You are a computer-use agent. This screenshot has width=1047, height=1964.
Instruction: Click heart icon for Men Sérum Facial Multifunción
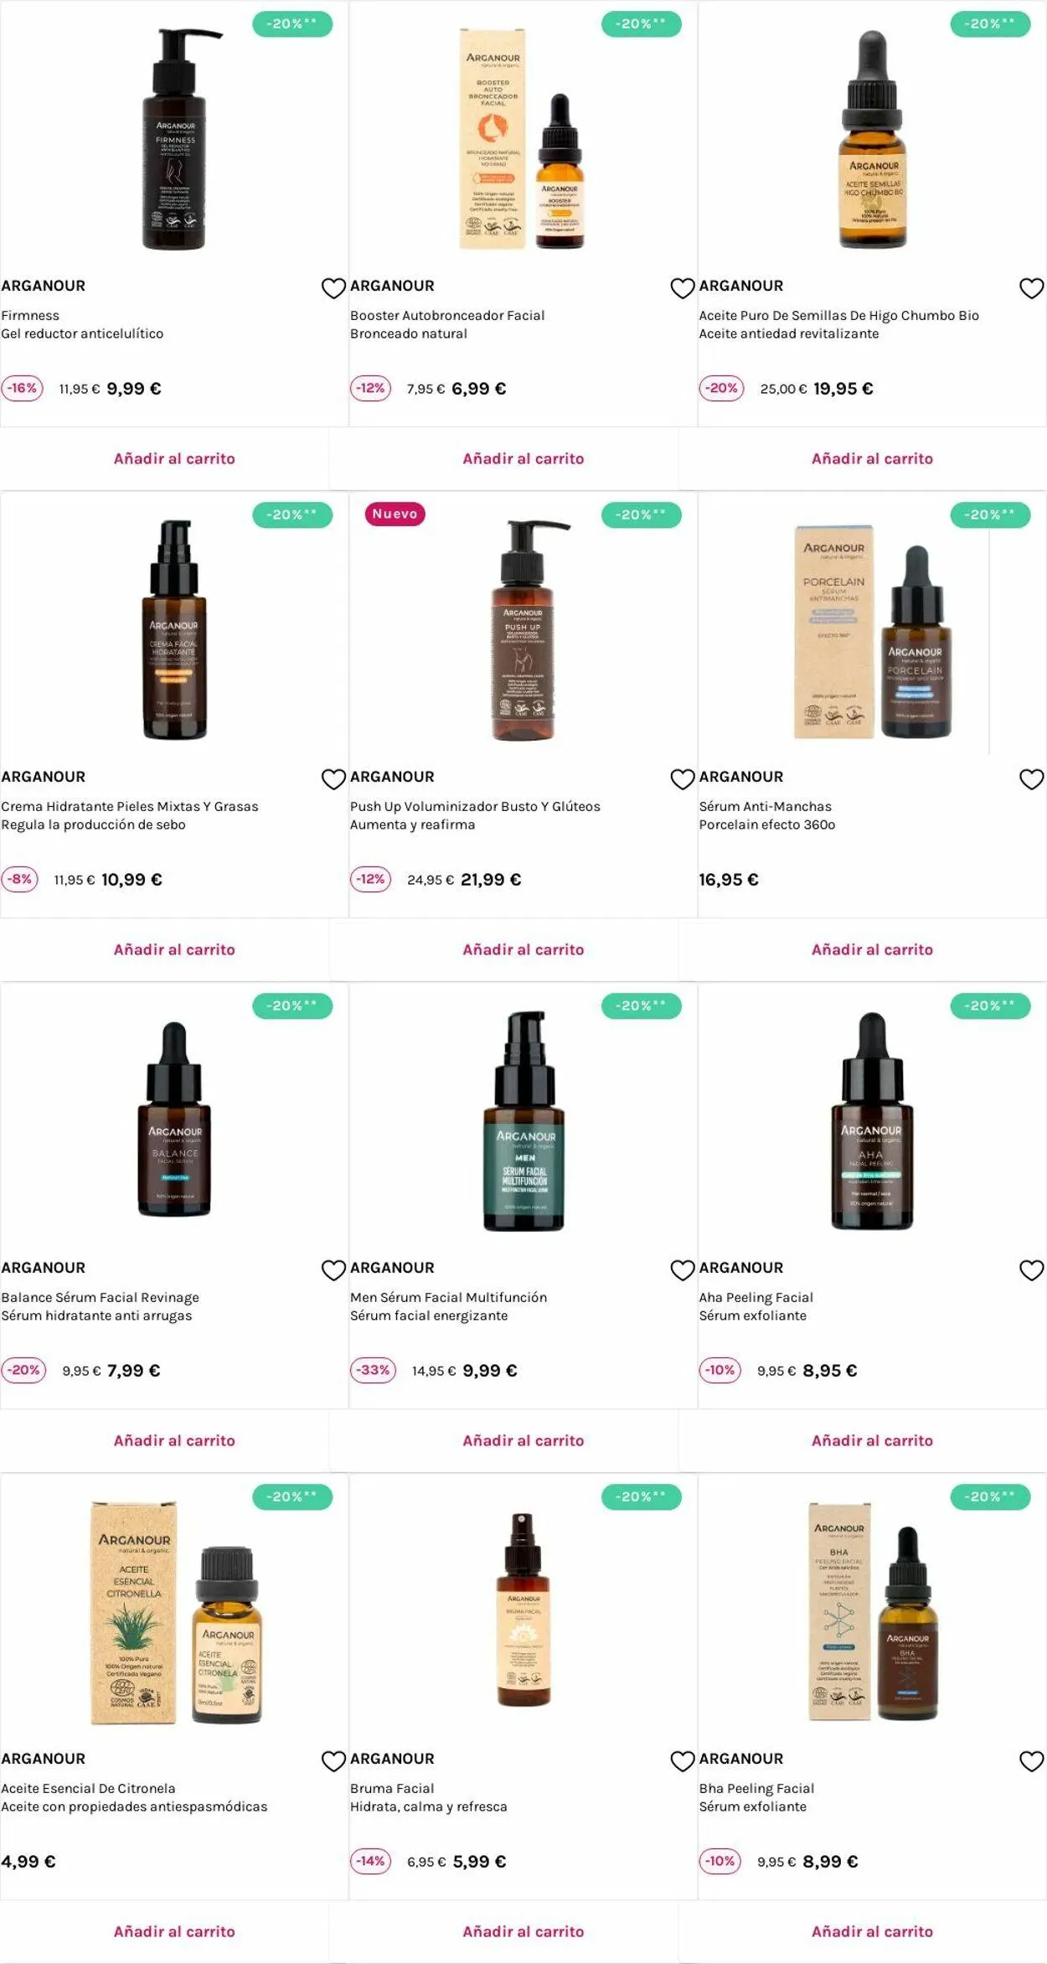[x=683, y=1270]
